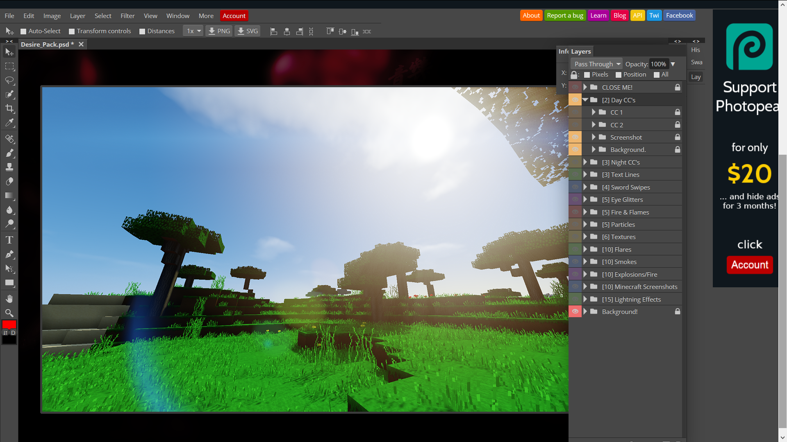Select the Hand tool
787x442 pixels.
pos(9,299)
